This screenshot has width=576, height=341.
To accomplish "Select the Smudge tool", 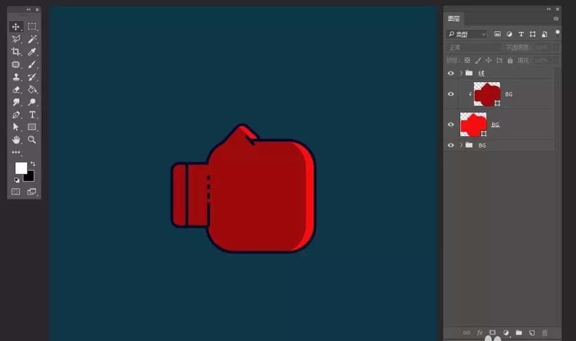I will [x=16, y=102].
